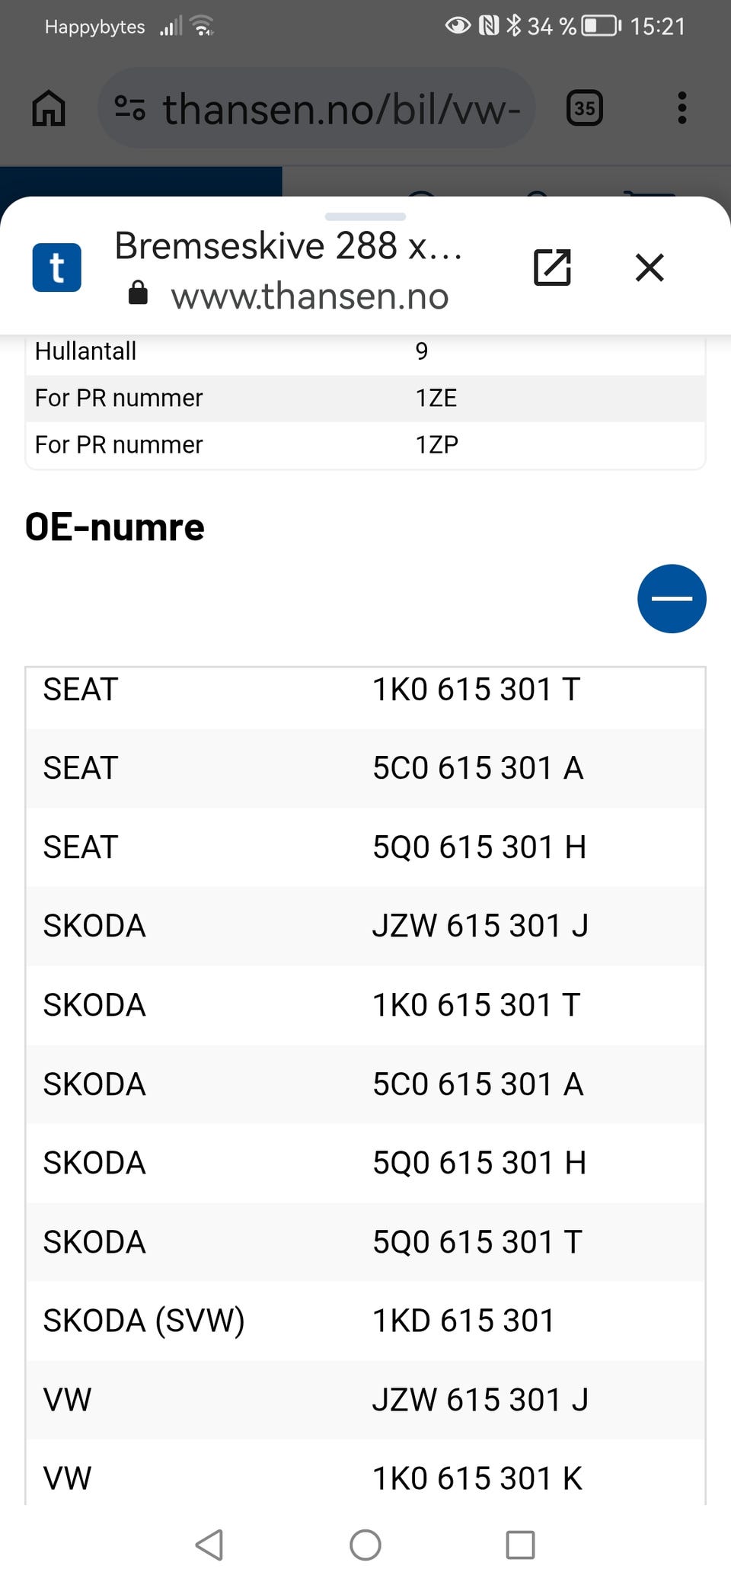Tap the Android back navigation button
The height and width of the screenshot is (1585, 731).
click(209, 1545)
